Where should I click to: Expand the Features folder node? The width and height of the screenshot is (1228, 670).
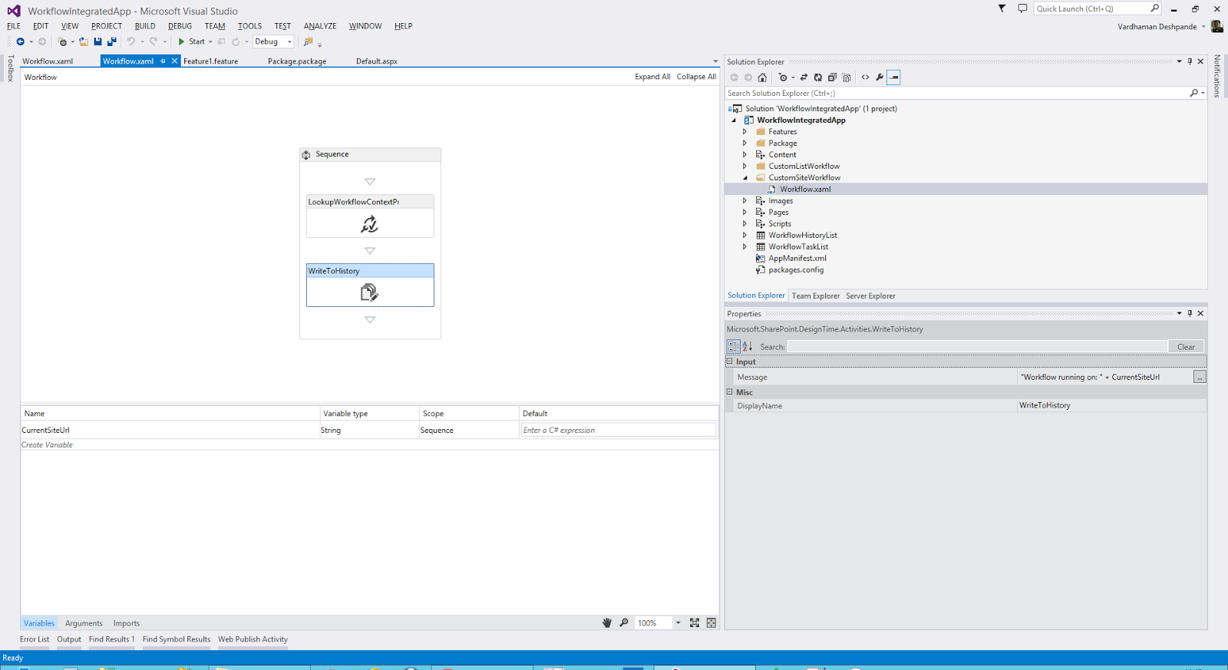(744, 132)
